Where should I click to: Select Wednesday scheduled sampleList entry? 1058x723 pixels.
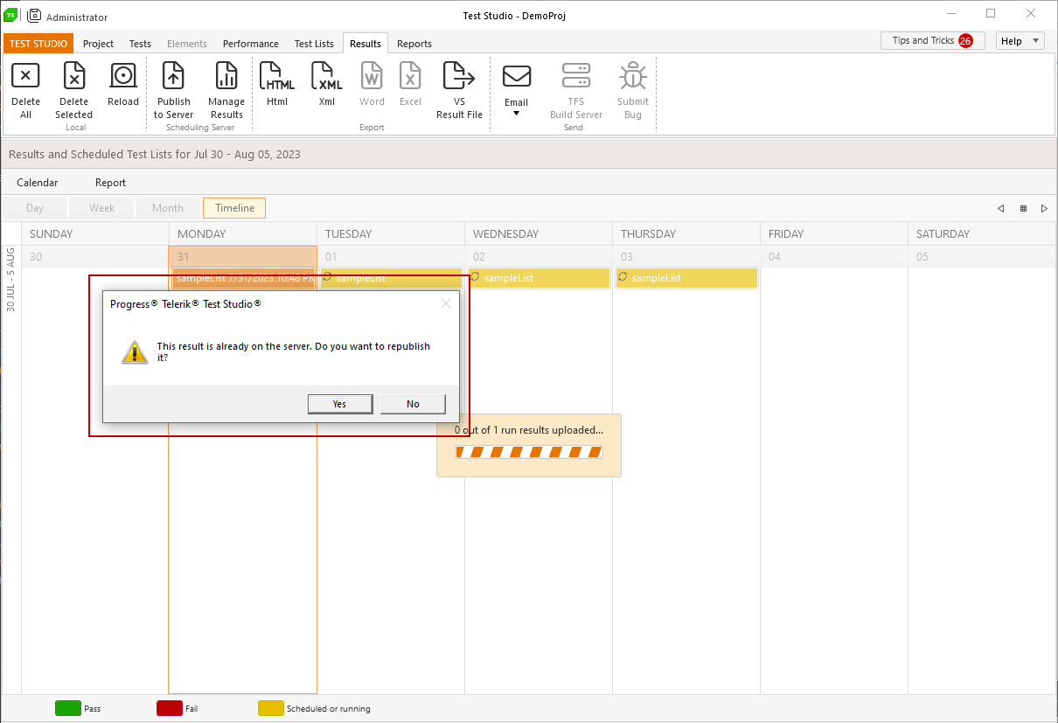[x=539, y=278]
